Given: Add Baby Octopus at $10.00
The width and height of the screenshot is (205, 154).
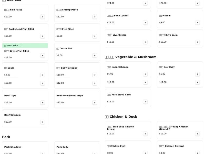Looking at the screenshot, I should (x=94, y=74).
